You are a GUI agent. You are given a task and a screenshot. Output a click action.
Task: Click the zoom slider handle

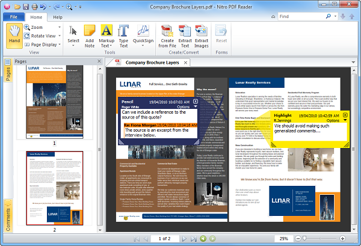point(304,238)
